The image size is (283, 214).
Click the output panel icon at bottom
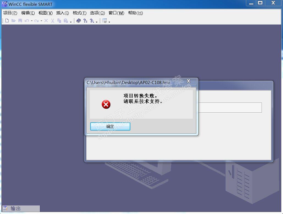click(5, 208)
